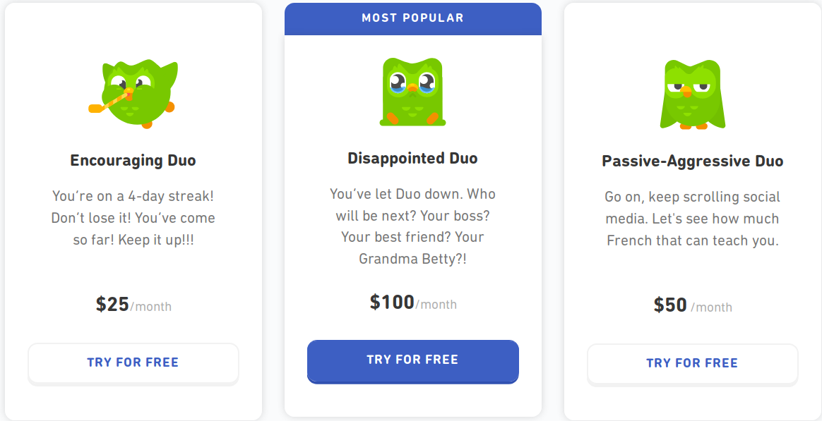This screenshot has width=822, height=421.
Task: Try Passive-Aggressive Duo for free
Action: pyautogui.click(x=692, y=364)
